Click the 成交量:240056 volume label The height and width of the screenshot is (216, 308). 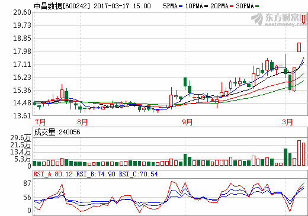click(57, 132)
